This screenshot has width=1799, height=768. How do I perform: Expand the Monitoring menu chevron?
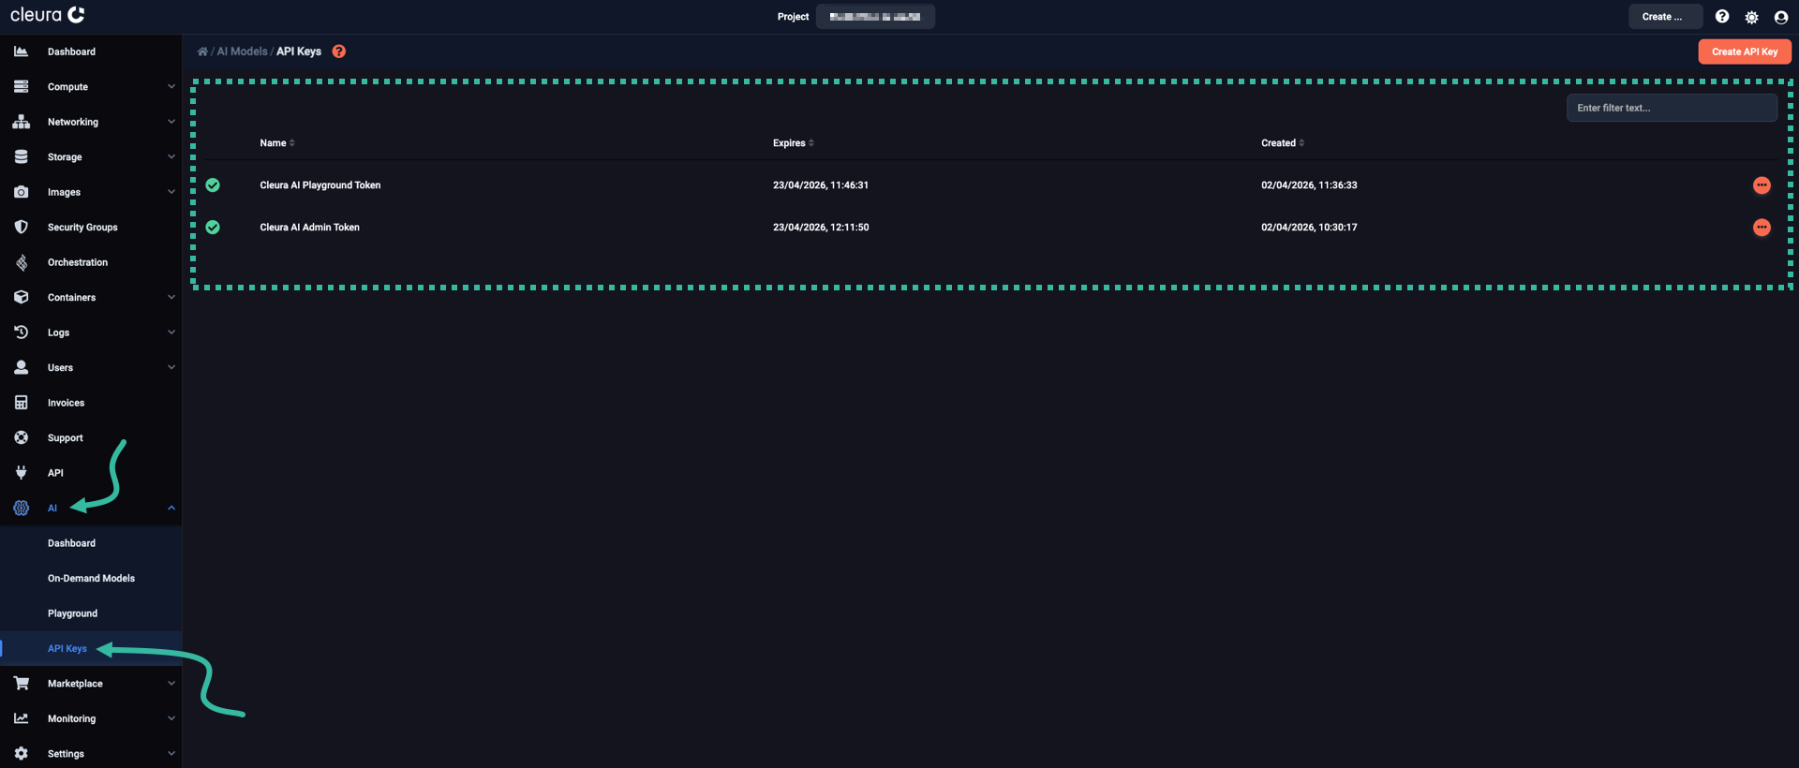pos(171,718)
